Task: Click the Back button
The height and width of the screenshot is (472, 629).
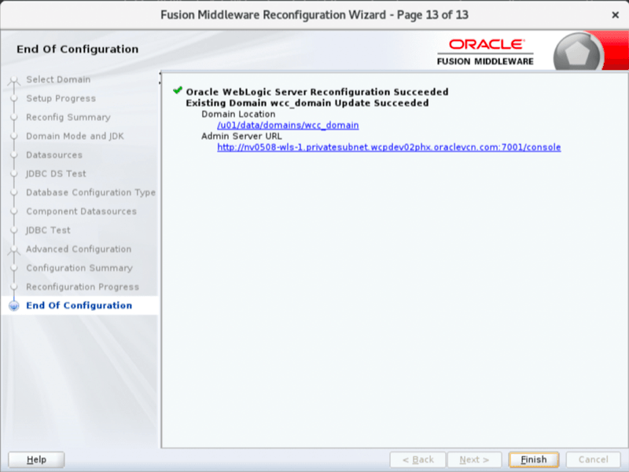Action: pos(417,459)
